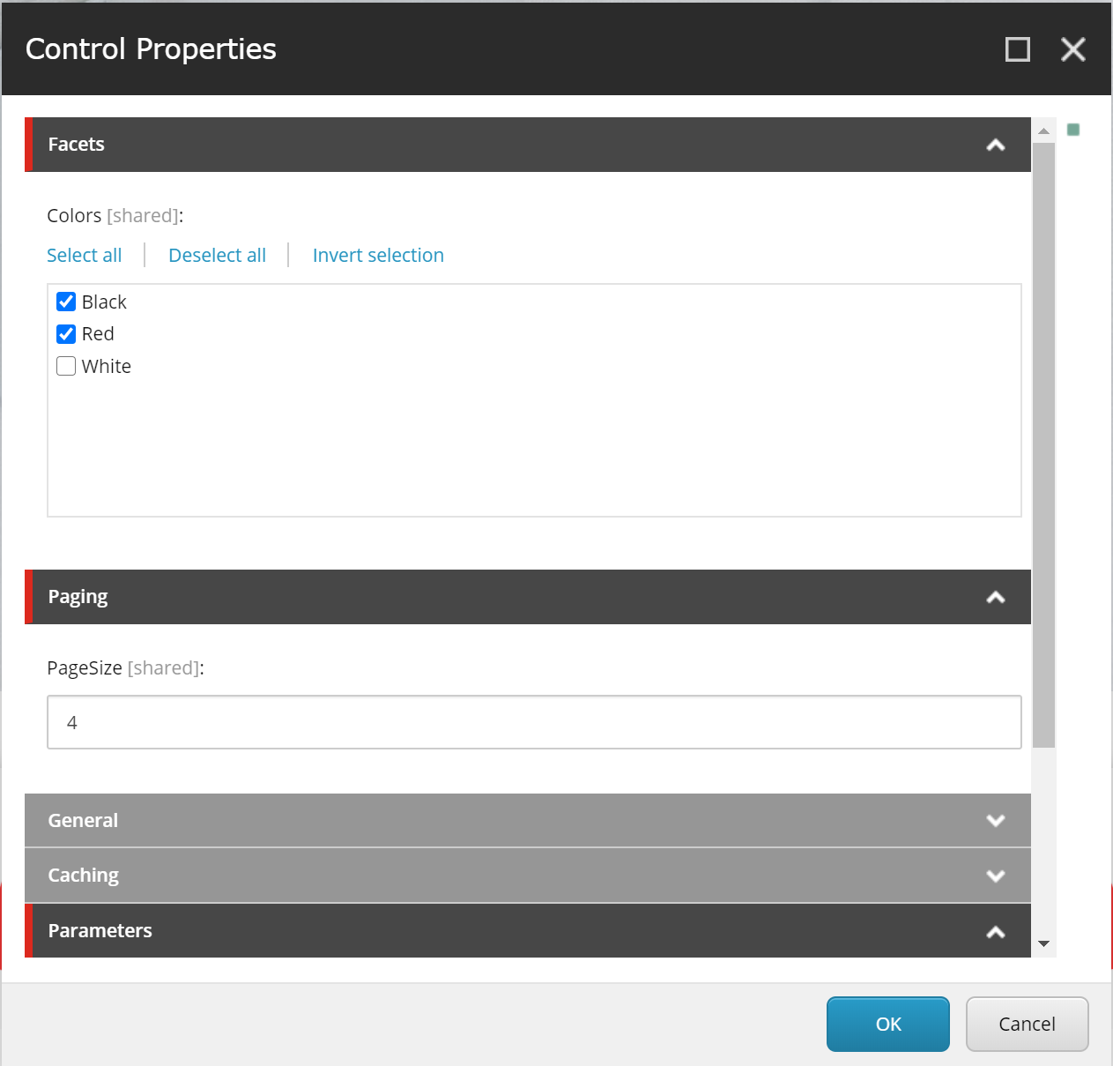Click the Select all link
The width and height of the screenshot is (1113, 1066).
(85, 256)
